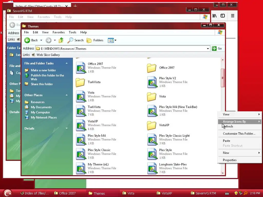
Task: Open the Forward history dropdown arrow
Action: [x=55, y=40]
